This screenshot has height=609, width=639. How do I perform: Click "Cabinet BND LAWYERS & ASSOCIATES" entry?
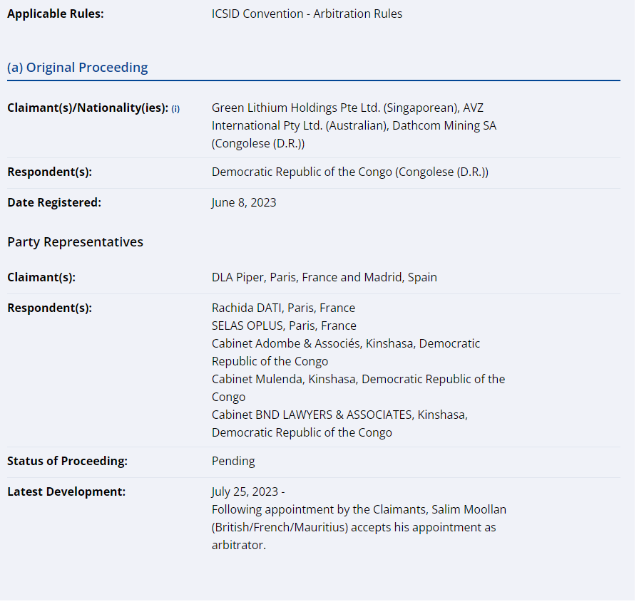[312, 415]
